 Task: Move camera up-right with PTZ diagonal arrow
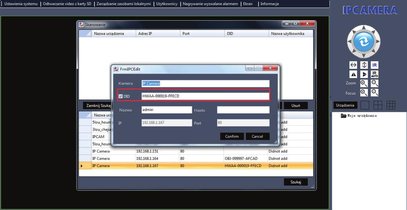pyautogui.click(x=374, y=32)
